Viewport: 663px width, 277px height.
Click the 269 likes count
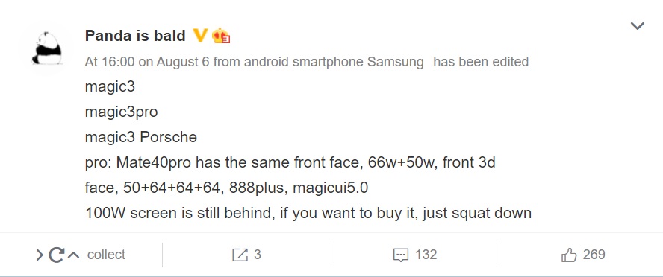click(594, 255)
